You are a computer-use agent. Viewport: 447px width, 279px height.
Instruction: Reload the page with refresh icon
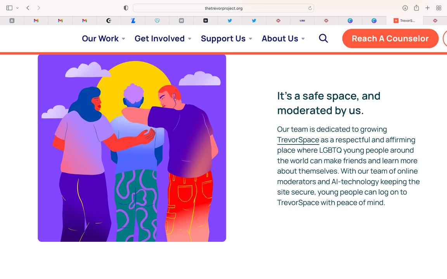coord(310,8)
